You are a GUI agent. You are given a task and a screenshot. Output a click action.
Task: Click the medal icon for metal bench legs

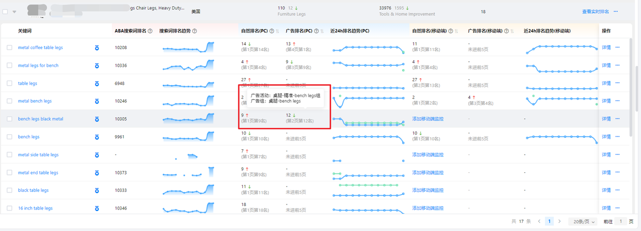click(97, 101)
